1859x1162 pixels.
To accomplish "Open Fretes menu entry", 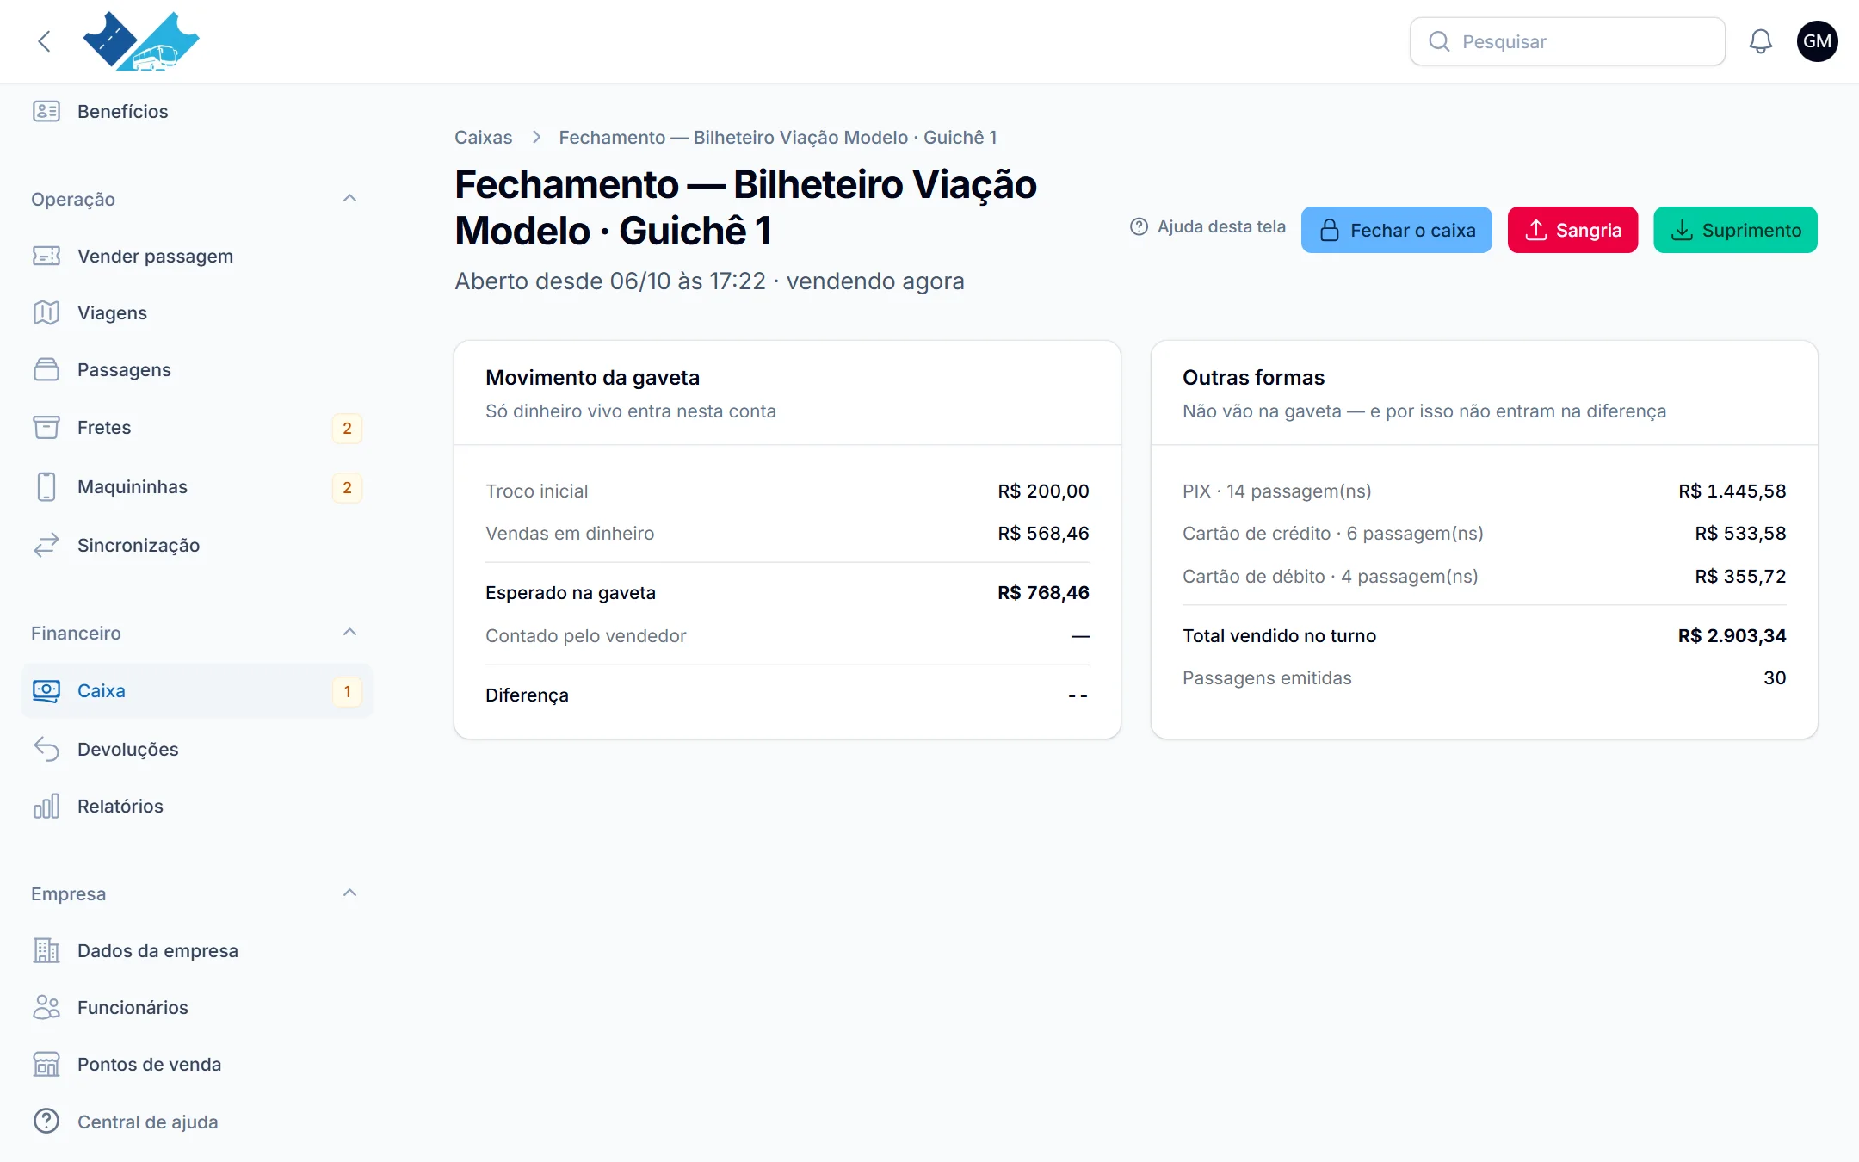I will (x=196, y=427).
